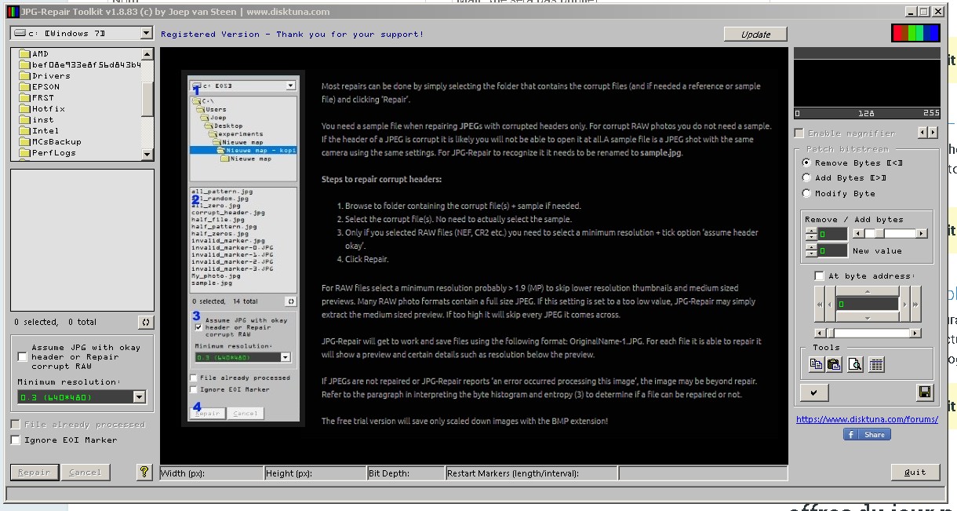Click the byte address value field
Screen dimensions: 957x511
click(x=867, y=304)
